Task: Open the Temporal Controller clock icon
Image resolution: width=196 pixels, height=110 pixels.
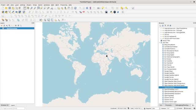Action: [x=72, y=8]
